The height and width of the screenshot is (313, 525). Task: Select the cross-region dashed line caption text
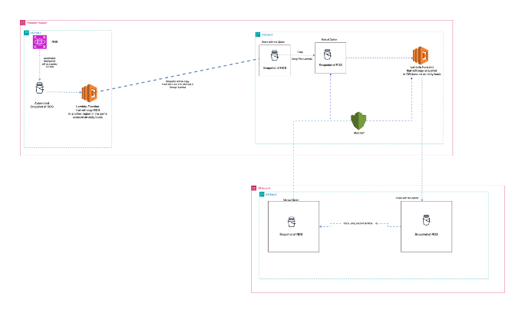click(177, 84)
